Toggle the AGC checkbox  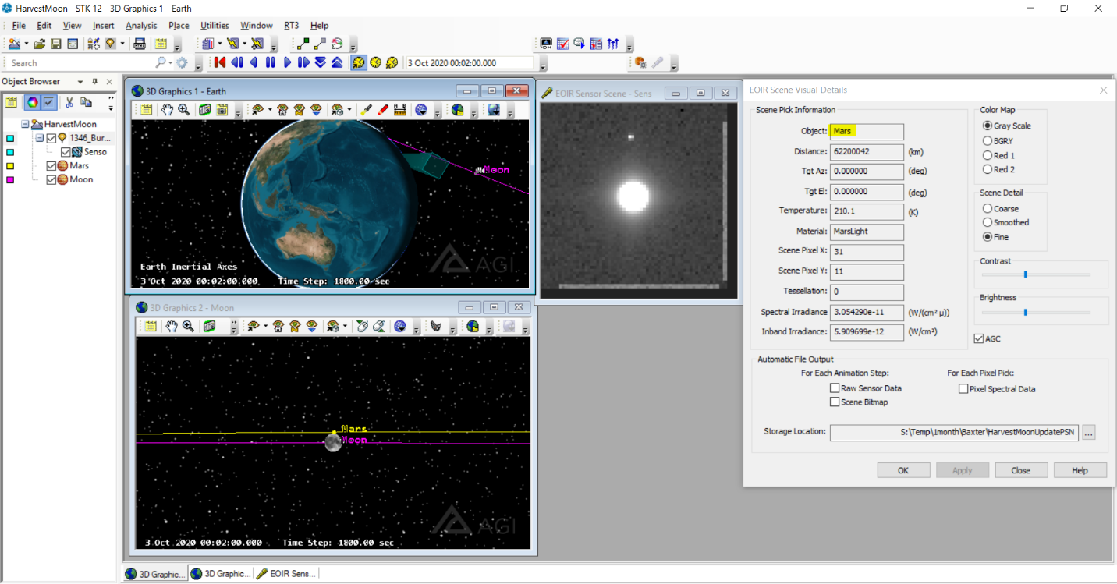pos(979,338)
